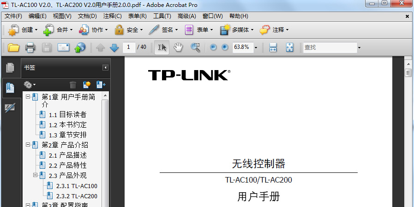Viewport: 414px width, 207px height.
Task: Click the Save floppy disk icon
Action: 47,47
